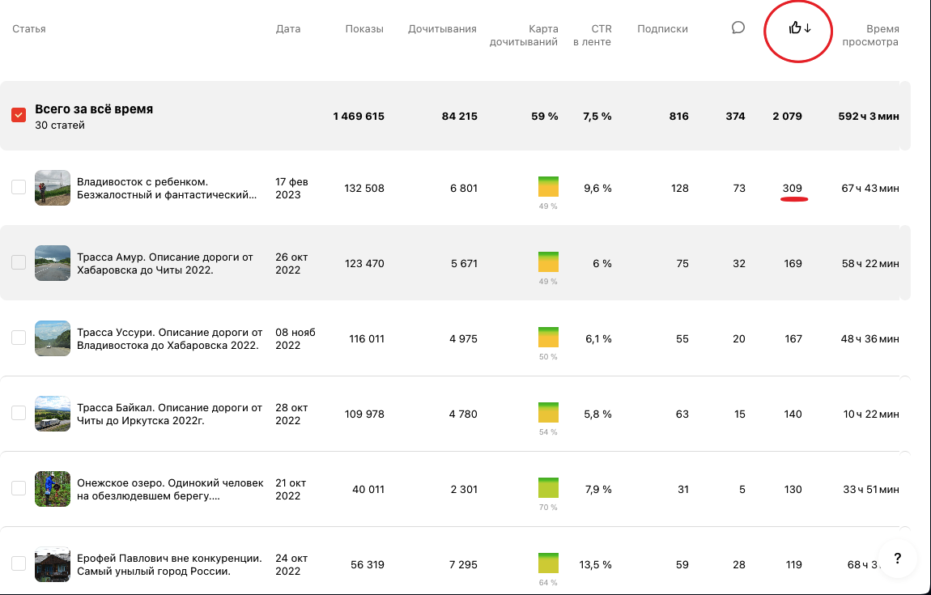Mark the Трасса Байкал article checkbox
The height and width of the screenshot is (595, 931).
(x=19, y=413)
